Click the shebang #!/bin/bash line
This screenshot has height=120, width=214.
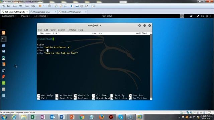(x=45, y=39)
